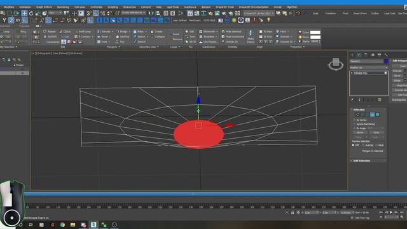Click the pin stack icon
This screenshot has width=407, height=229.
coord(352,100)
